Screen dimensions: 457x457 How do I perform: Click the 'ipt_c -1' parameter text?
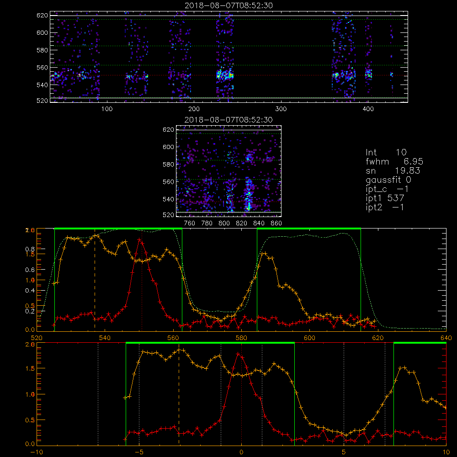387,189
